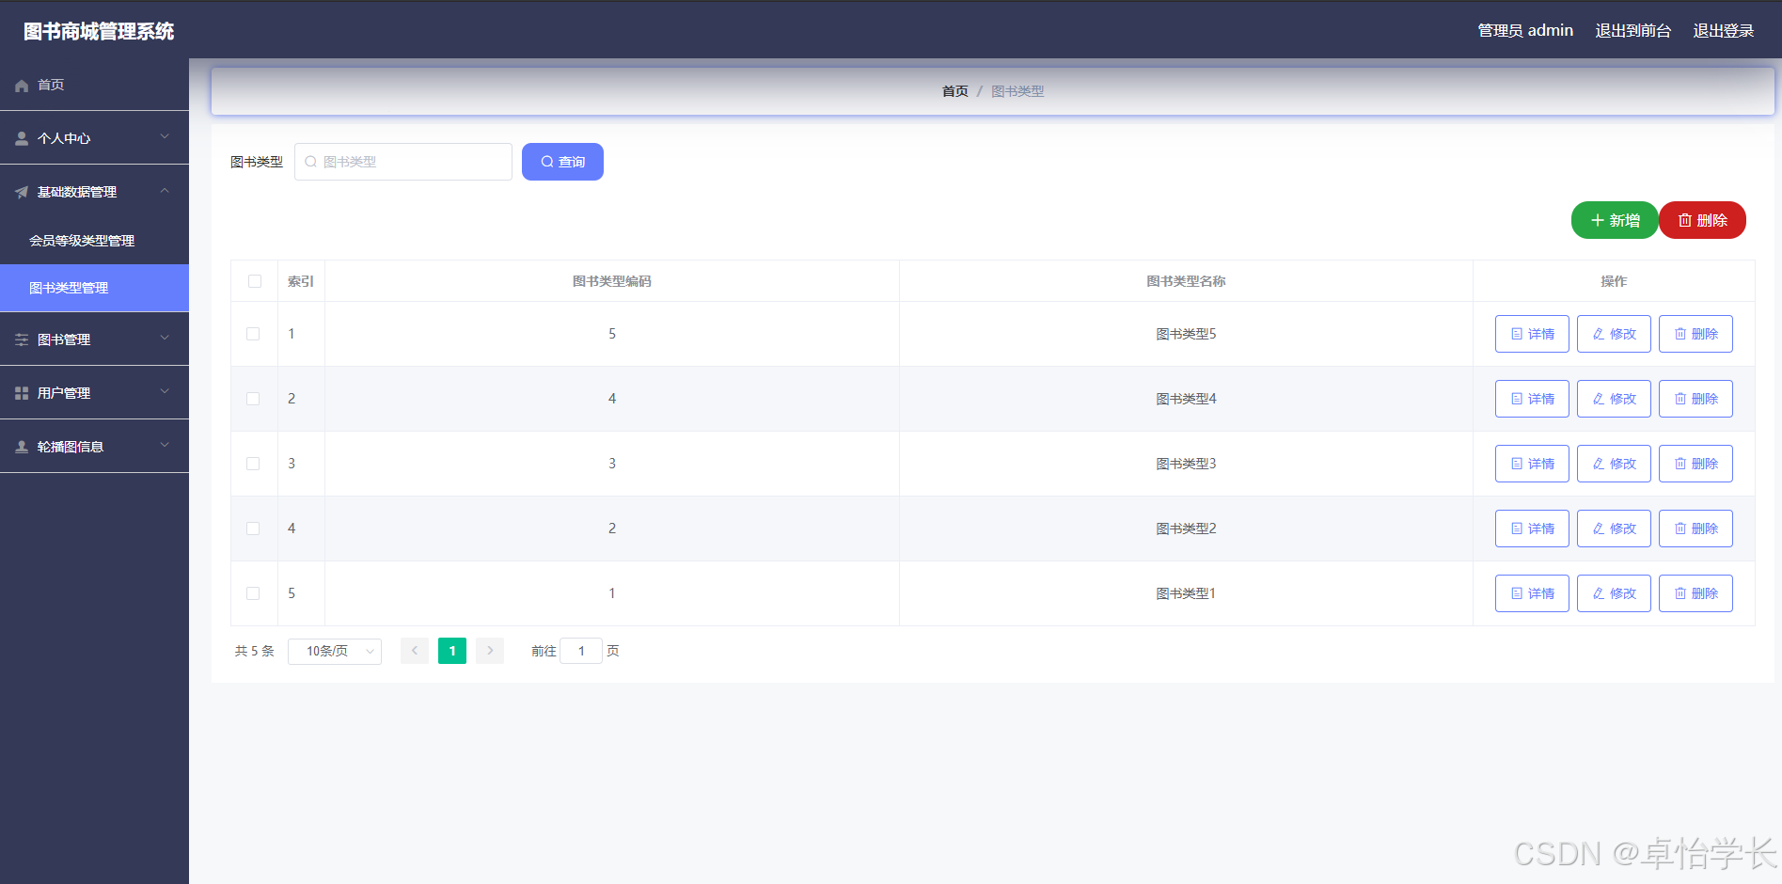
Task: Click the 图书类型名称 column header
Action: pyautogui.click(x=1186, y=281)
